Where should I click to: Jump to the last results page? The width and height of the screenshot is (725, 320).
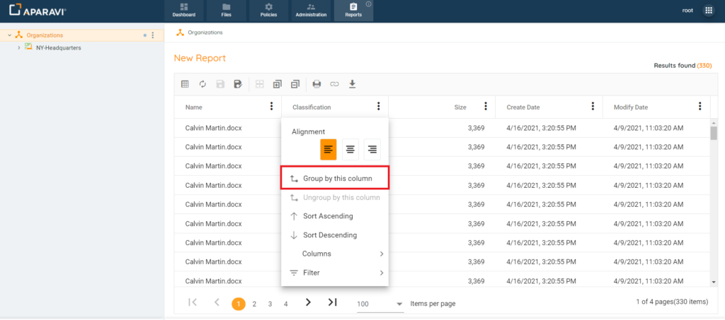pyautogui.click(x=332, y=302)
